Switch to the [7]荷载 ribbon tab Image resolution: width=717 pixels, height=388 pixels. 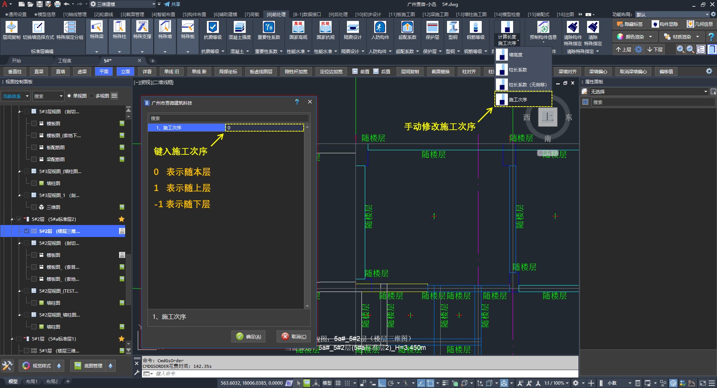[252, 15]
